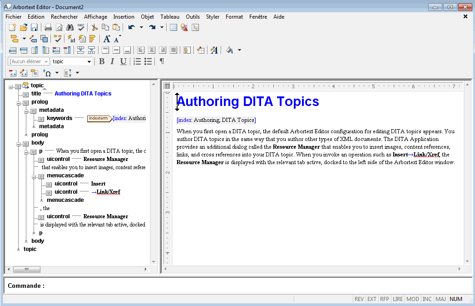Collapse the metadata node in tree

pyautogui.click(x=26, y=111)
